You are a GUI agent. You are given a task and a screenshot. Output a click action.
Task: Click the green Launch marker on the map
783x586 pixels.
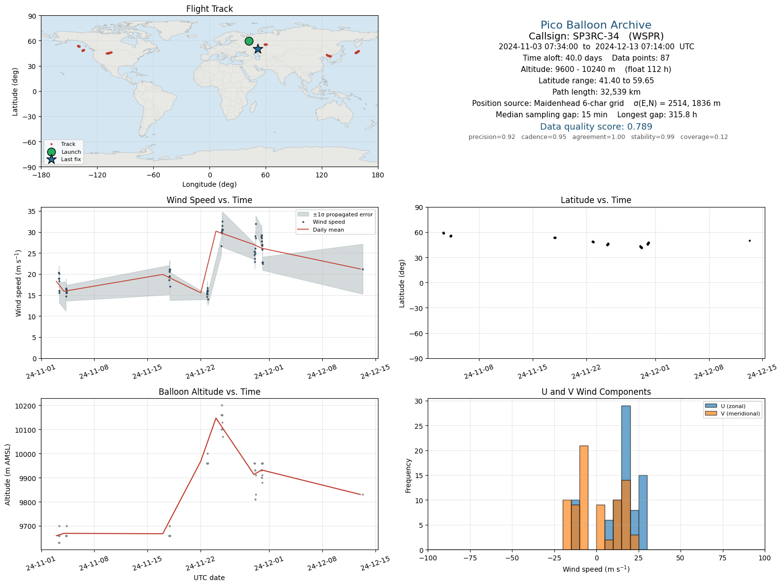[249, 41]
